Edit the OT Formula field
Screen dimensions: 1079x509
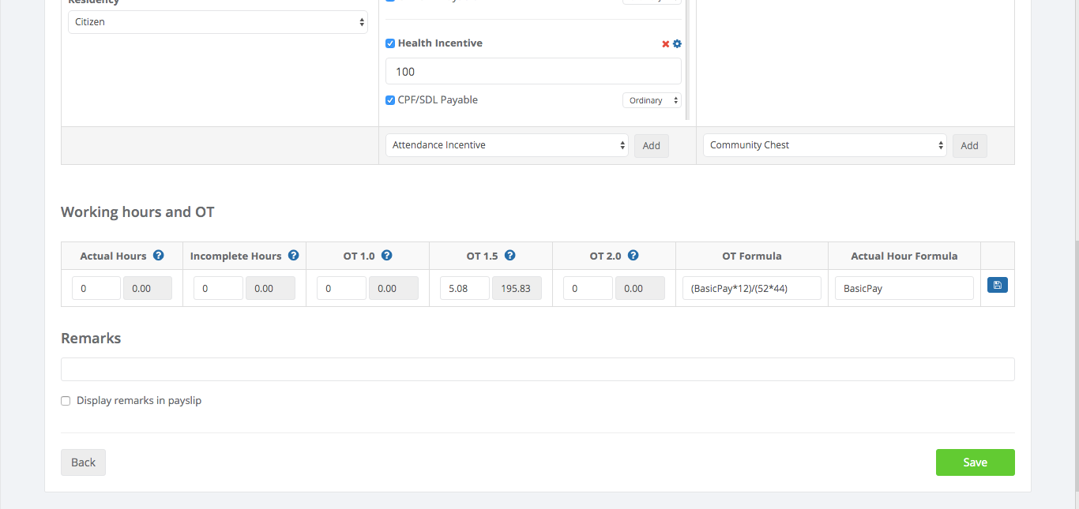coord(752,288)
